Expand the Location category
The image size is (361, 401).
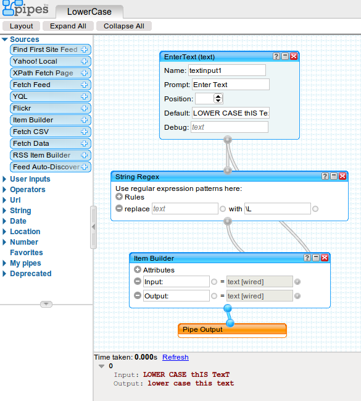tap(4, 232)
